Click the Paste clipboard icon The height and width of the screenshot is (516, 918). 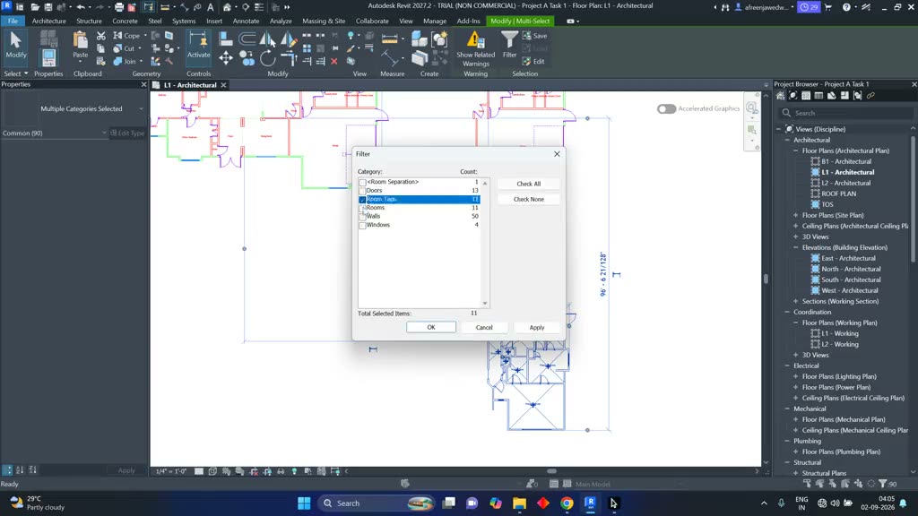(80, 40)
